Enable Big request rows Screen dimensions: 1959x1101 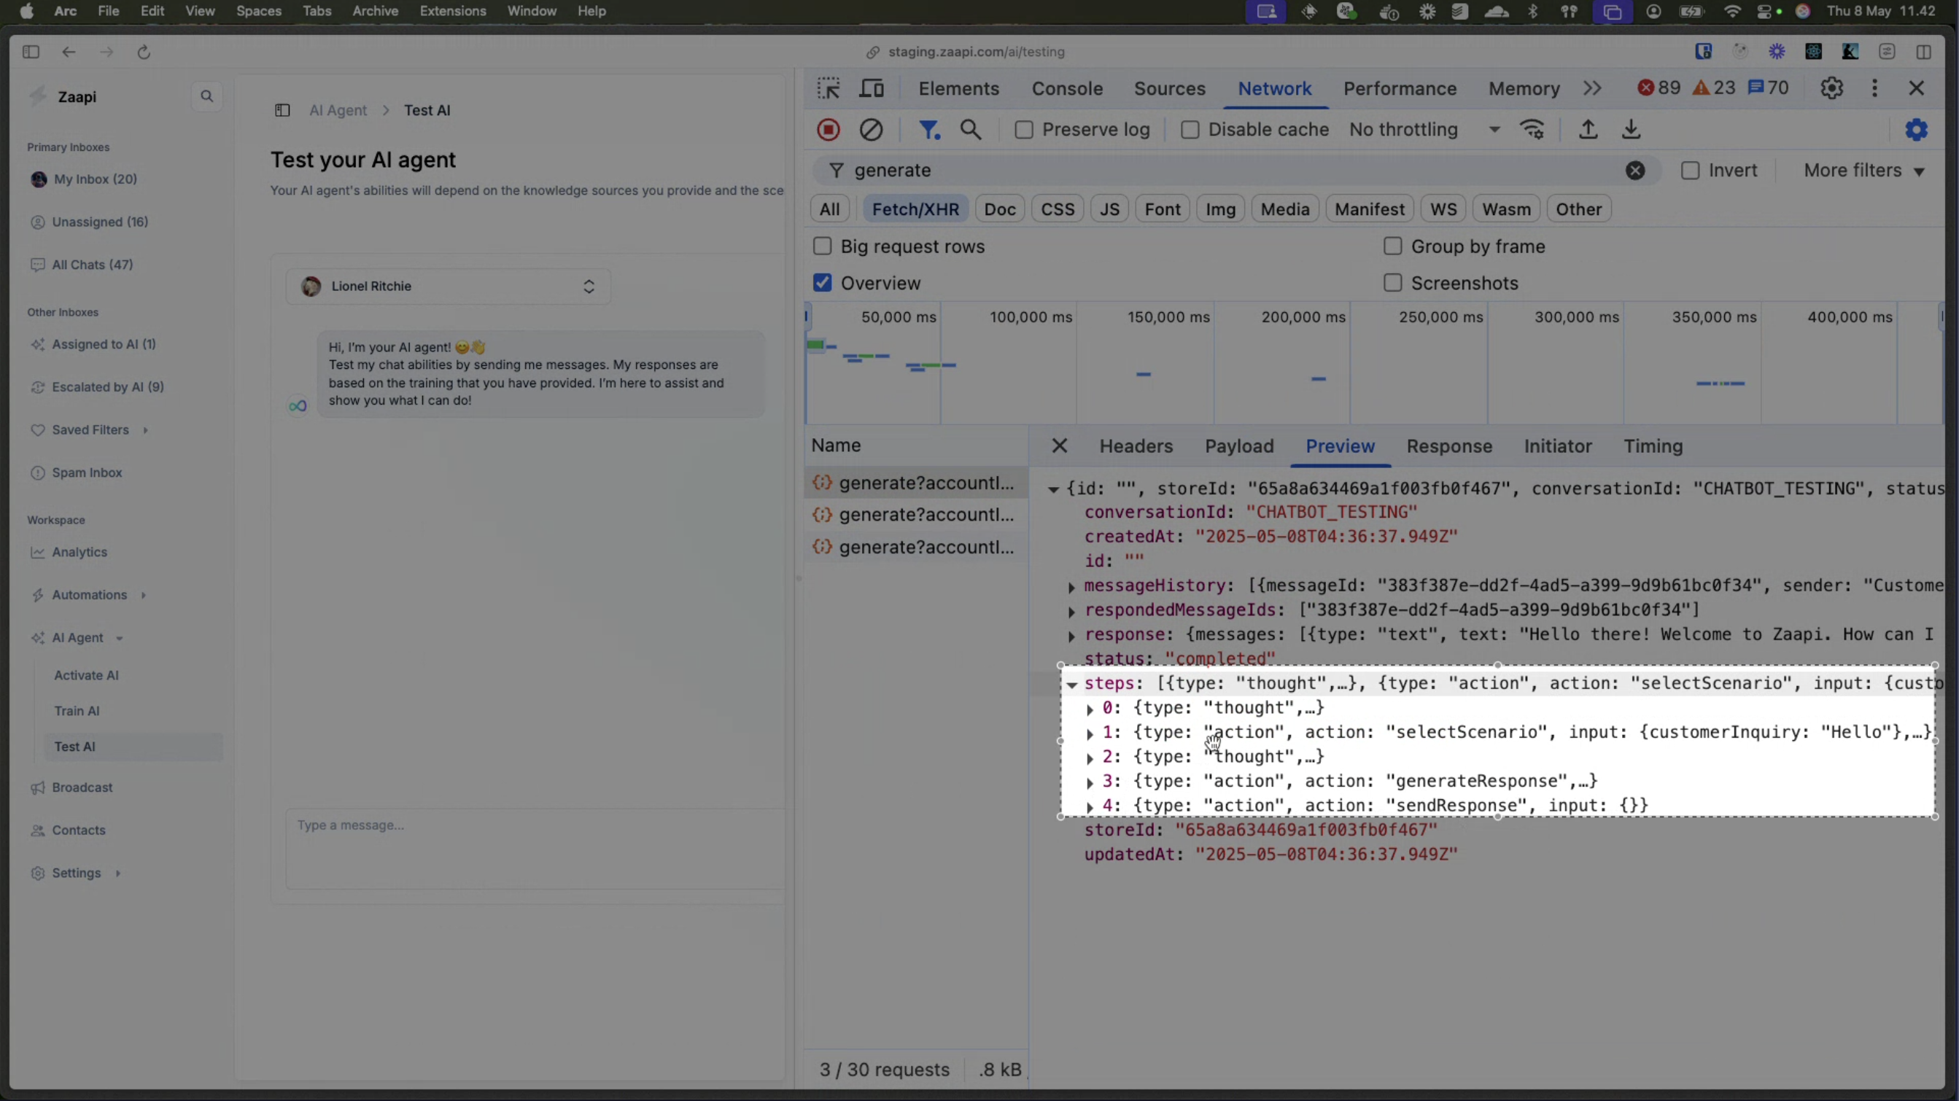(x=822, y=246)
